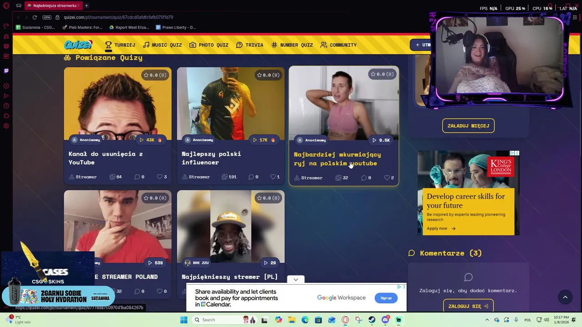This screenshot has width=582, height=327.
Task: Click Zaloguj Się button
Action: point(468,306)
